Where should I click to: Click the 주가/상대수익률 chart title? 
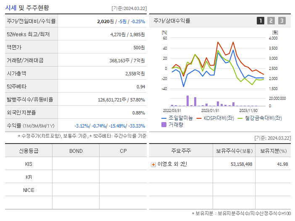(172, 21)
